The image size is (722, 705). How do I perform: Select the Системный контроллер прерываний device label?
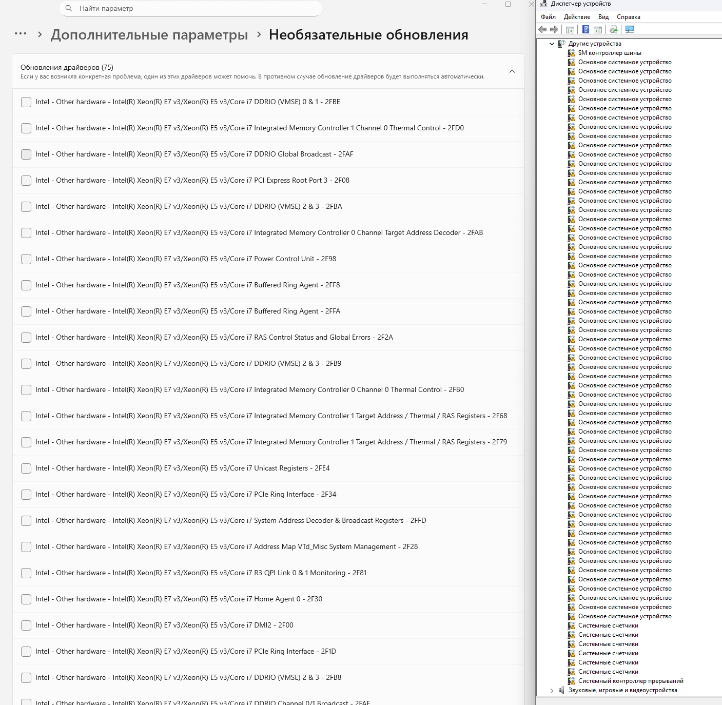[631, 681]
